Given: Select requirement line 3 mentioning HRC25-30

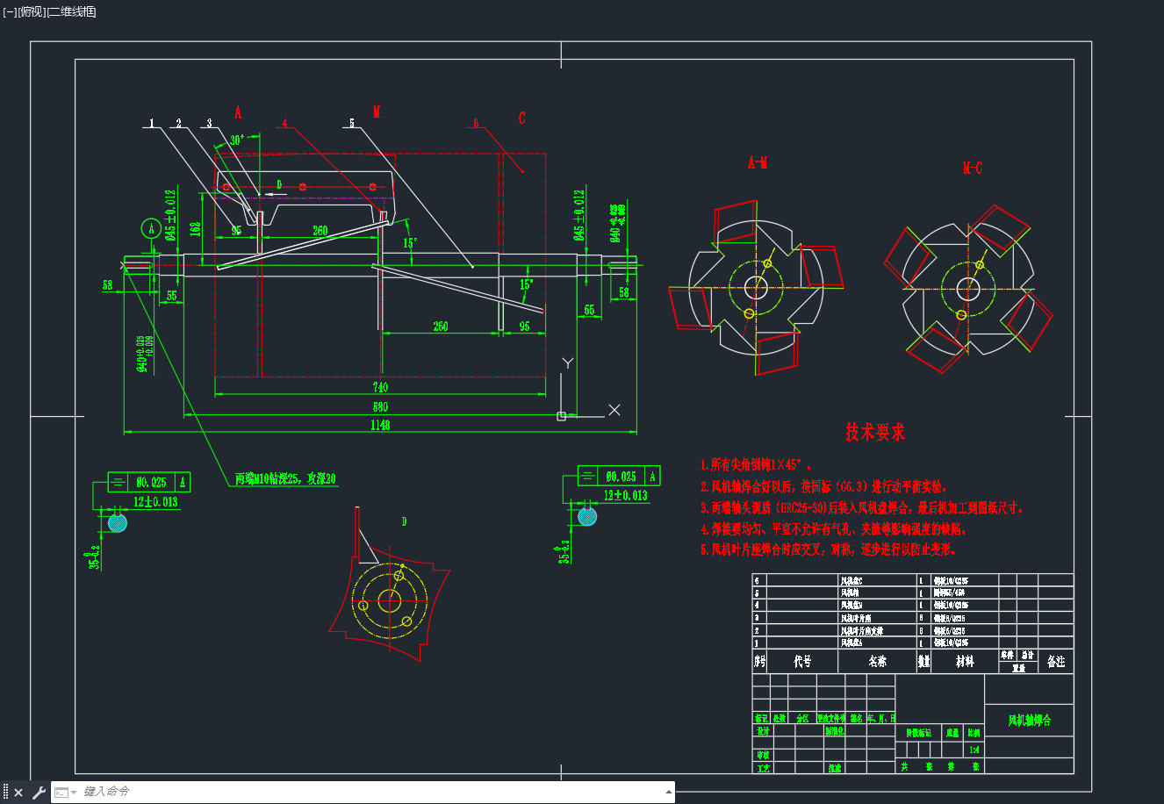Looking at the screenshot, I should pos(861,507).
